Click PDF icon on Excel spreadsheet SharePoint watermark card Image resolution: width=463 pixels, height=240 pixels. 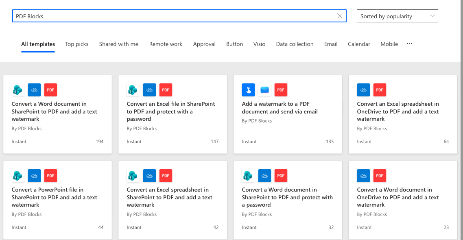point(166,176)
